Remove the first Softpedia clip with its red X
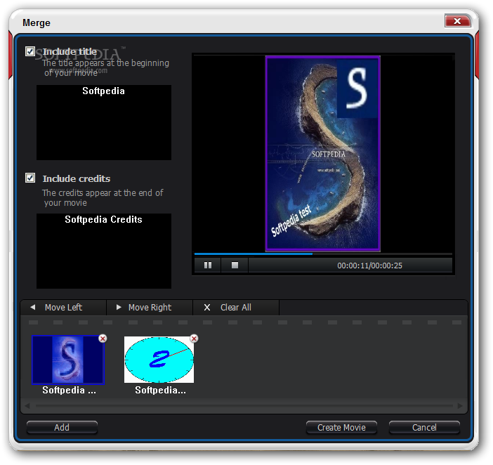 pyautogui.click(x=103, y=339)
